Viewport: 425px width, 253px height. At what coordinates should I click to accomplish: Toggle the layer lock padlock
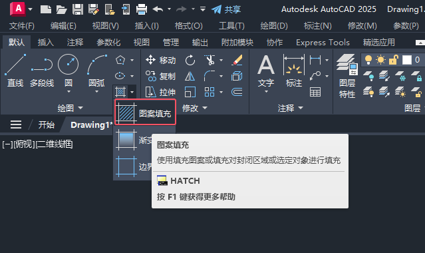[x=394, y=60]
